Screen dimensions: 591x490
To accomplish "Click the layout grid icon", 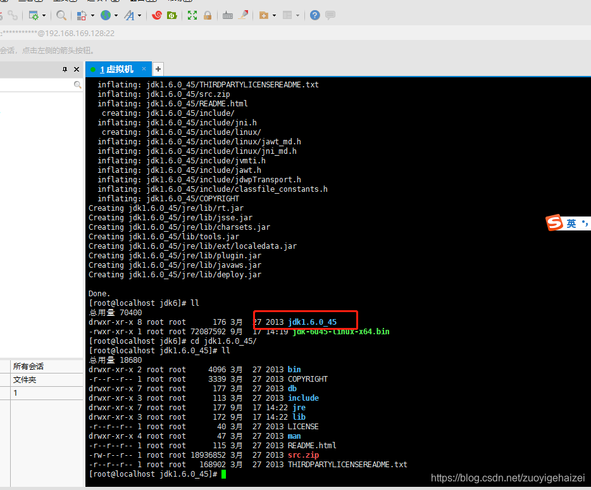I will [287, 15].
